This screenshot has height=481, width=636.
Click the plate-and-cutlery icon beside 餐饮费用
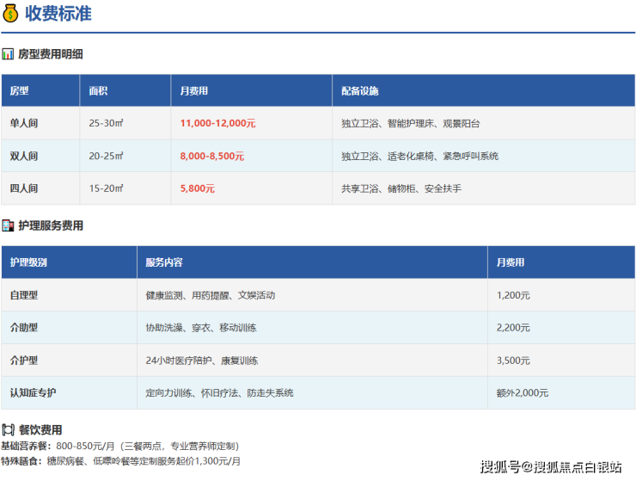(8, 429)
